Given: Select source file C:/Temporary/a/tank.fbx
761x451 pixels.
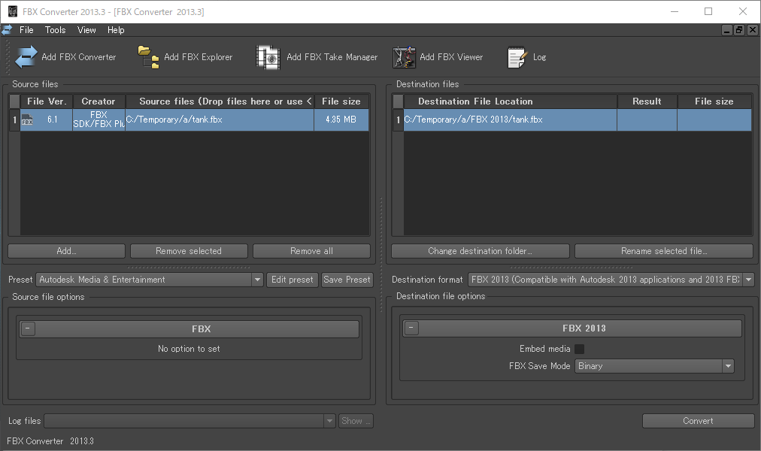Looking at the screenshot, I should pyautogui.click(x=220, y=120).
